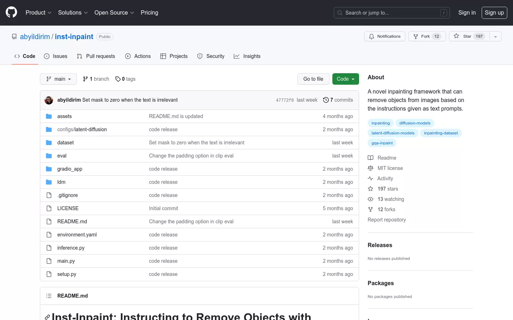Click the stars icon in About
The height and width of the screenshot is (320, 513).
[x=370, y=189]
